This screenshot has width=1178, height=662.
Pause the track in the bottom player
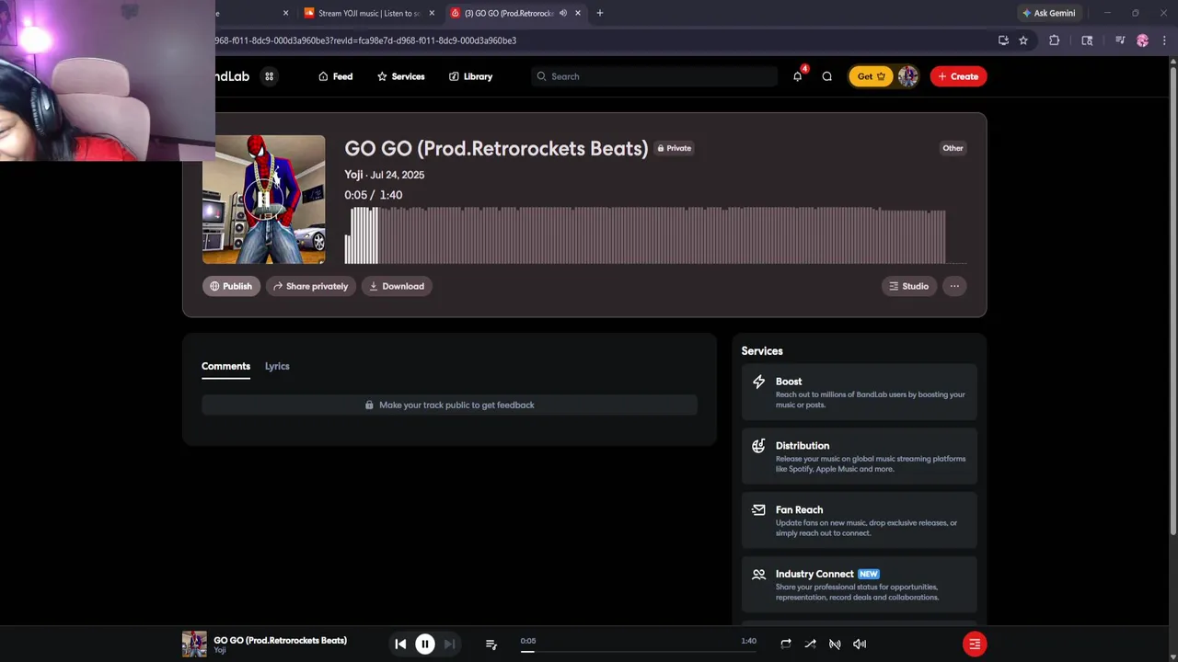point(425,645)
